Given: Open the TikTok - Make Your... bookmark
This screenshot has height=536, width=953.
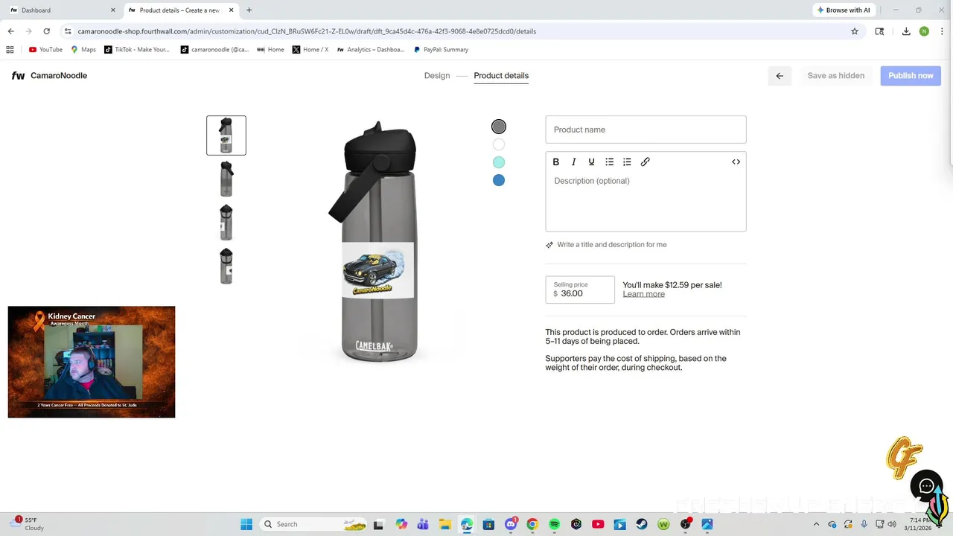Looking at the screenshot, I should click(x=137, y=50).
